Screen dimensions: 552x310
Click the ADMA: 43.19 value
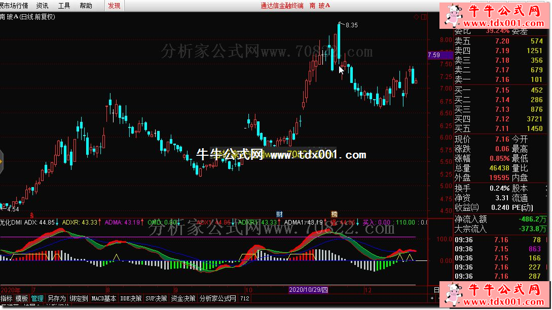pyautogui.click(x=122, y=223)
